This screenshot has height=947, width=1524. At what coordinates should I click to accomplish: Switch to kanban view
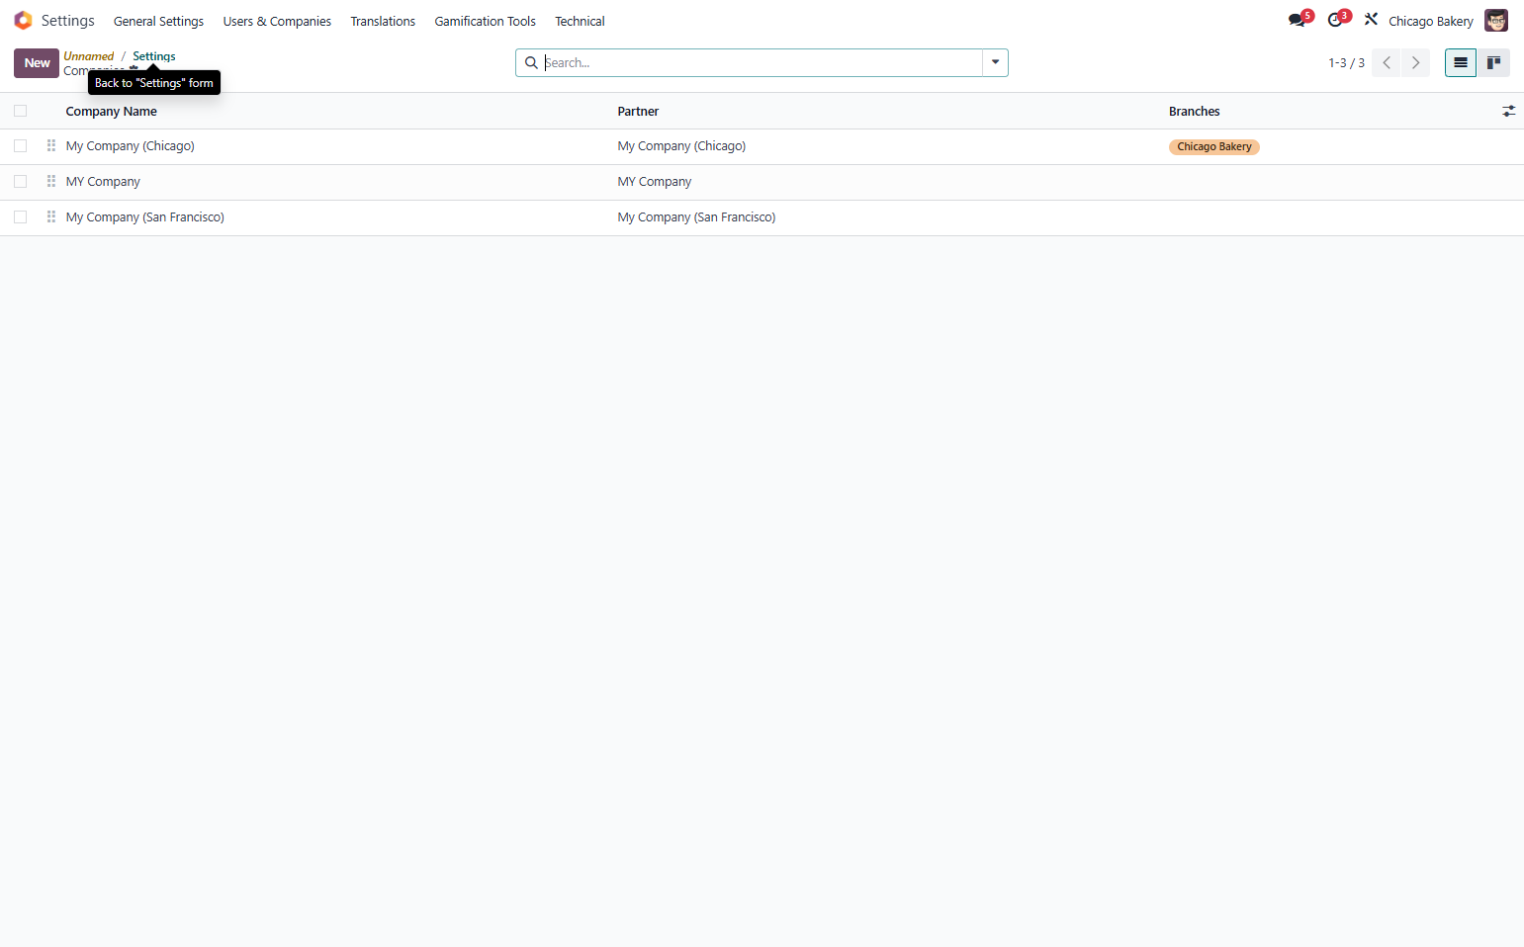click(1493, 63)
